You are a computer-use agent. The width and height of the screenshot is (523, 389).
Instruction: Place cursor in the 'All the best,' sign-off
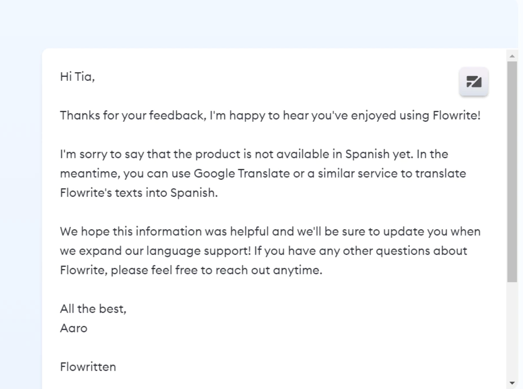93,309
